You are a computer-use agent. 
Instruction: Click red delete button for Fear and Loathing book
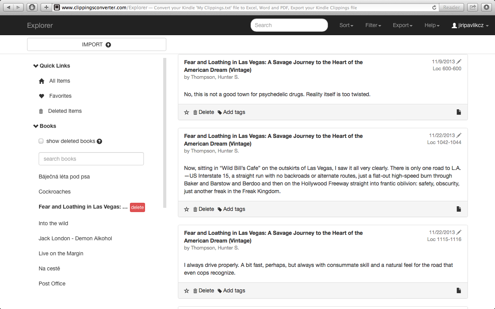tap(137, 207)
